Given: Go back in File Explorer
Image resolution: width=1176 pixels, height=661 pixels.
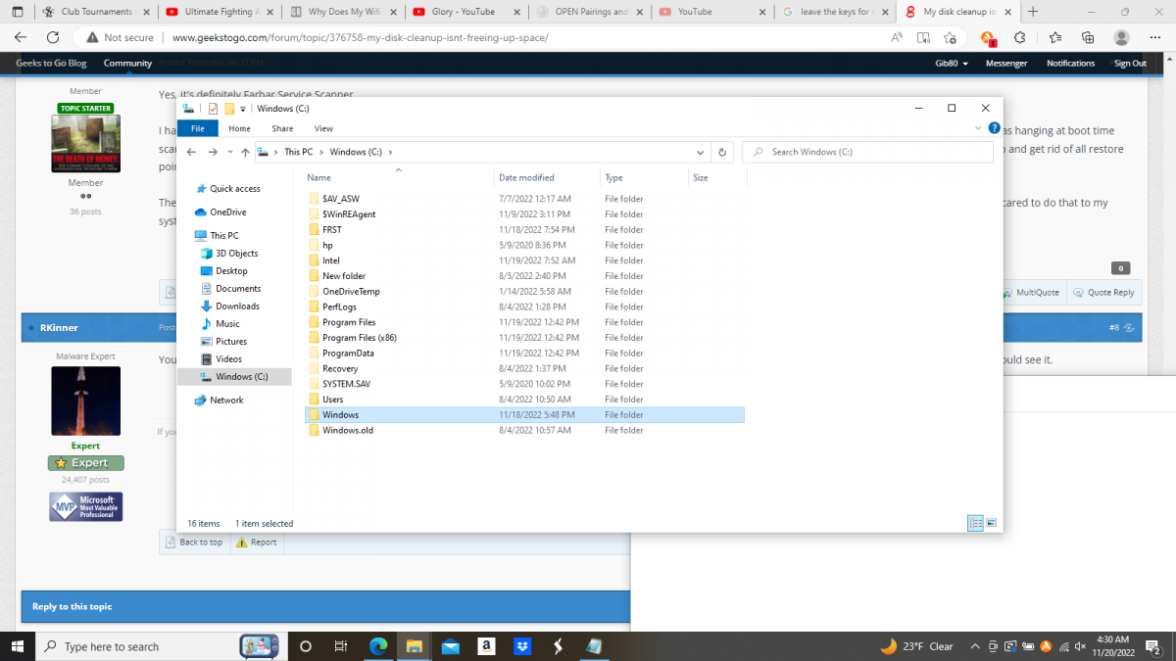Looking at the screenshot, I should [191, 152].
